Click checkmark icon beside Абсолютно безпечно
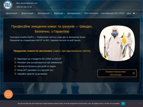143x107 pixels. coord(15,66)
